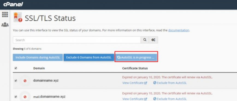Open the user manager sidebar icon

[5, 25]
